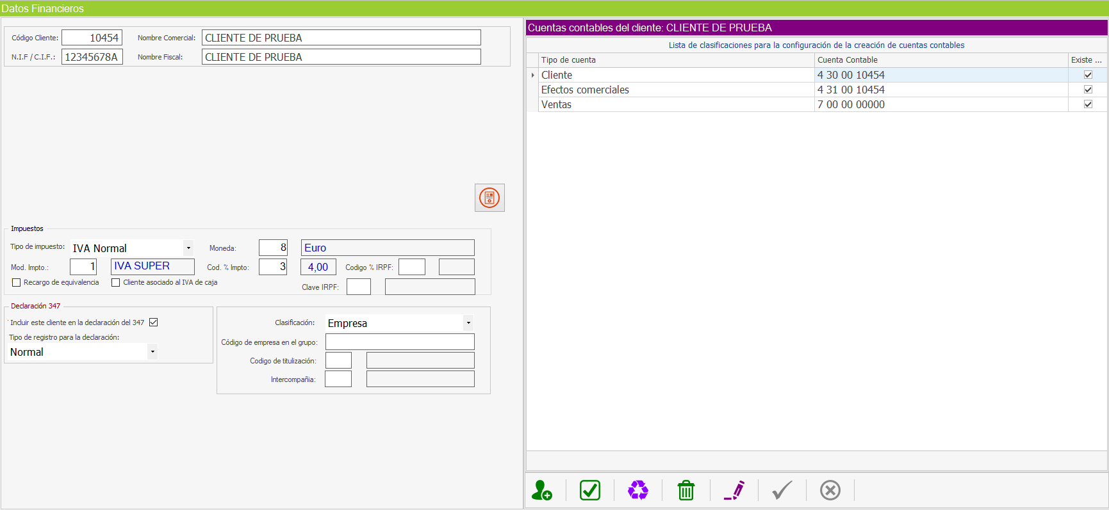Click the gray circled X cancel icon
Screen dimensions: 1109x510
pos(830,490)
